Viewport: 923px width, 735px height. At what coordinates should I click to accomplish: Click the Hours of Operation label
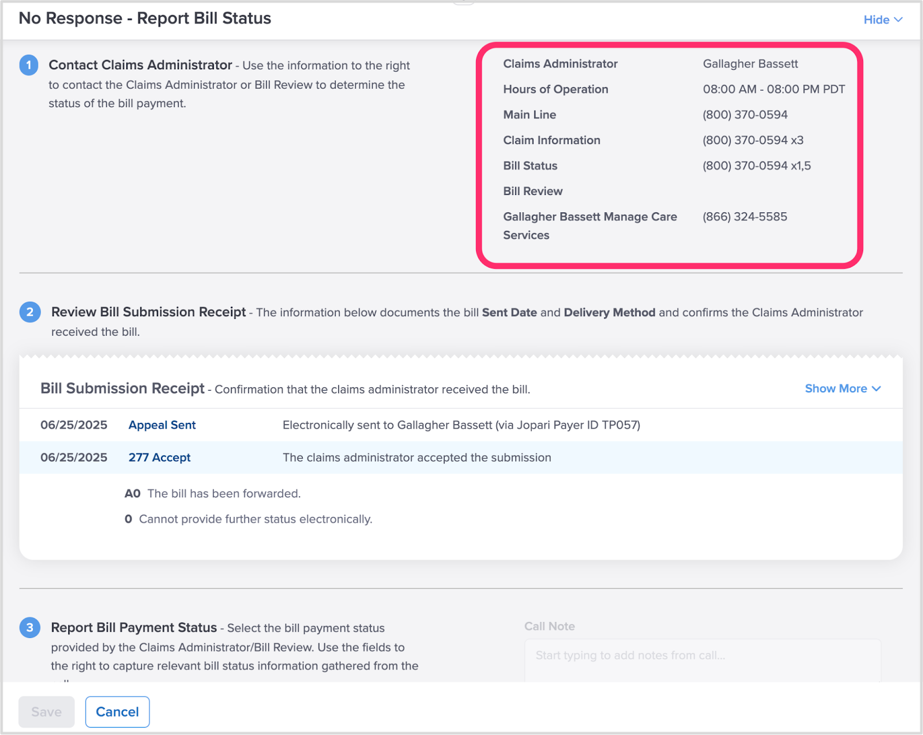[x=556, y=89]
